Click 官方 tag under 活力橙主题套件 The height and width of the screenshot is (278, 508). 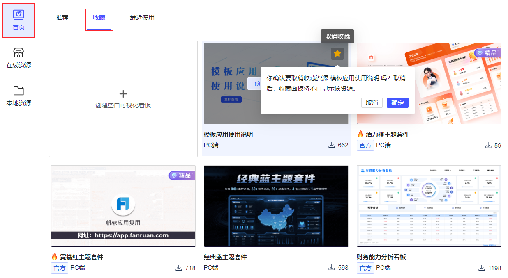tap(365, 145)
